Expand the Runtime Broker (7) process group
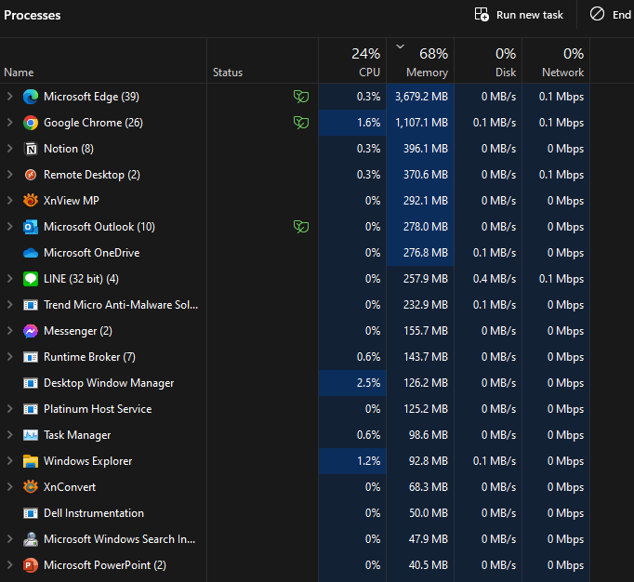The image size is (634, 582). pyautogui.click(x=9, y=357)
